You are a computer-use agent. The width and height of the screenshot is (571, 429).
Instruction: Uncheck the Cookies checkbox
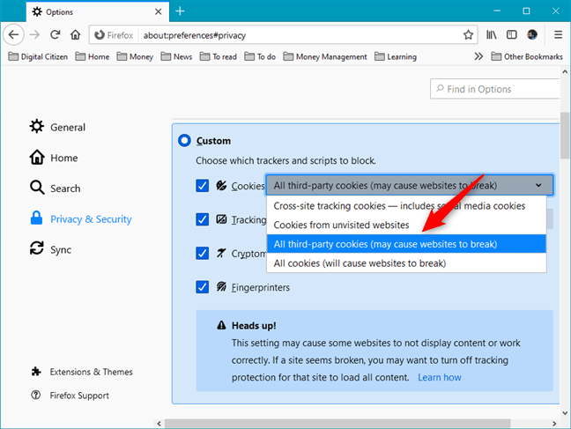coord(203,186)
